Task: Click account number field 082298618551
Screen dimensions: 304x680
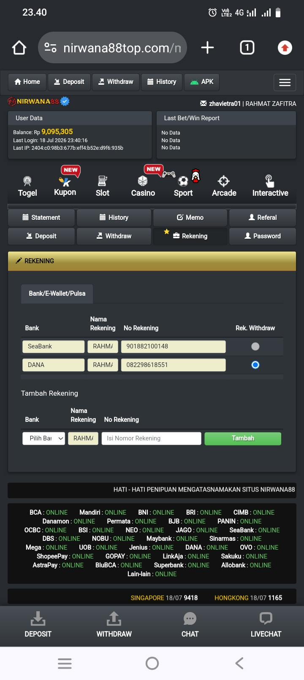Action: coord(174,365)
